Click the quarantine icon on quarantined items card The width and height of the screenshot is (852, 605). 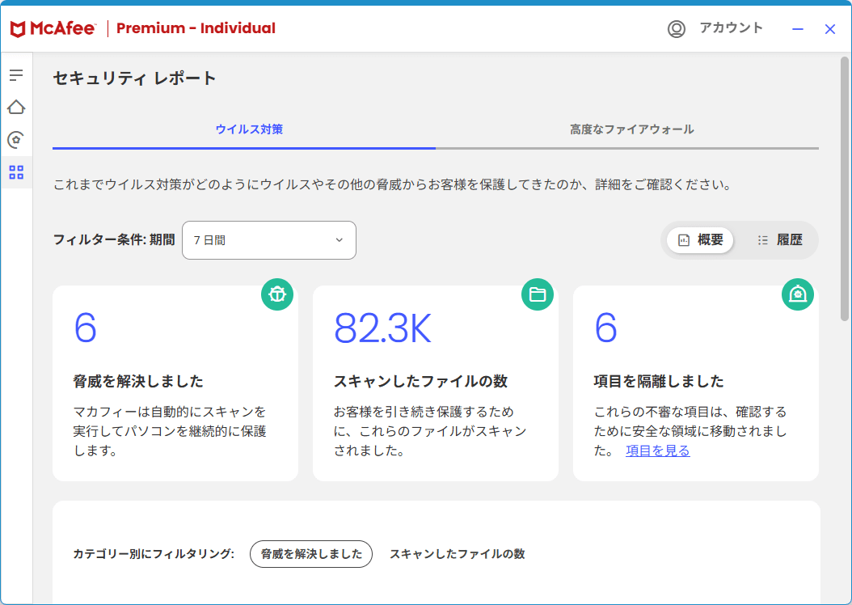(x=798, y=294)
